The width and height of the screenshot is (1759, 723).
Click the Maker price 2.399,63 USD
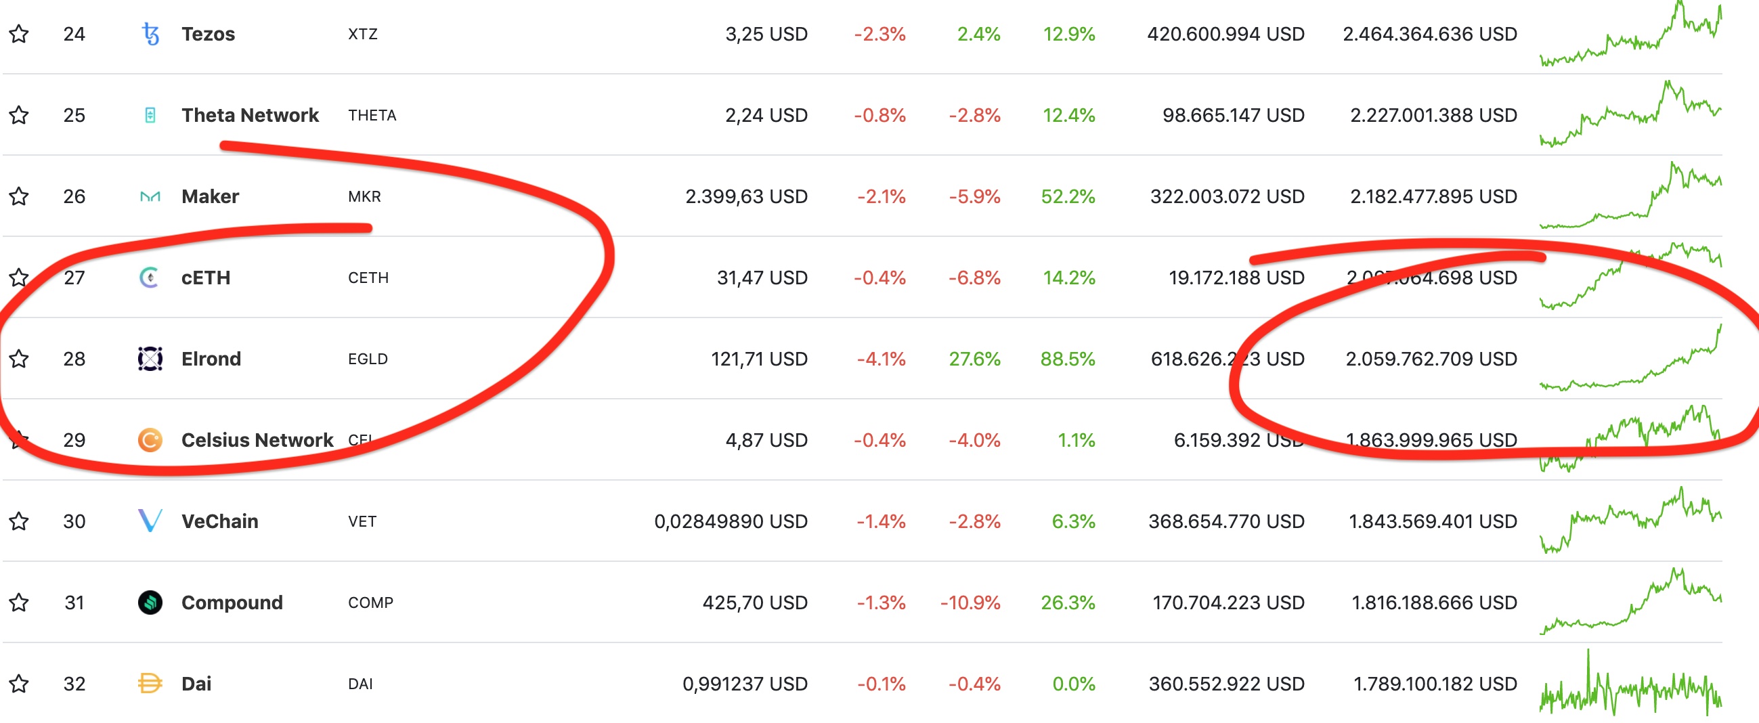(x=745, y=196)
